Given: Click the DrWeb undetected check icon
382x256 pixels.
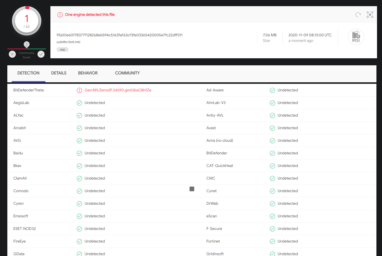Looking at the screenshot, I should [x=272, y=204].
